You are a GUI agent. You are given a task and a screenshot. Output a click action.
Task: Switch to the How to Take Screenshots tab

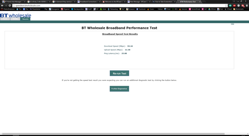click(164, 2)
